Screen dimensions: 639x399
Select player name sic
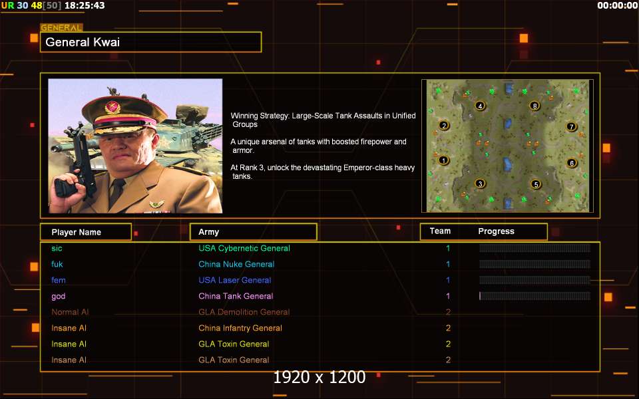coord(57,248)
